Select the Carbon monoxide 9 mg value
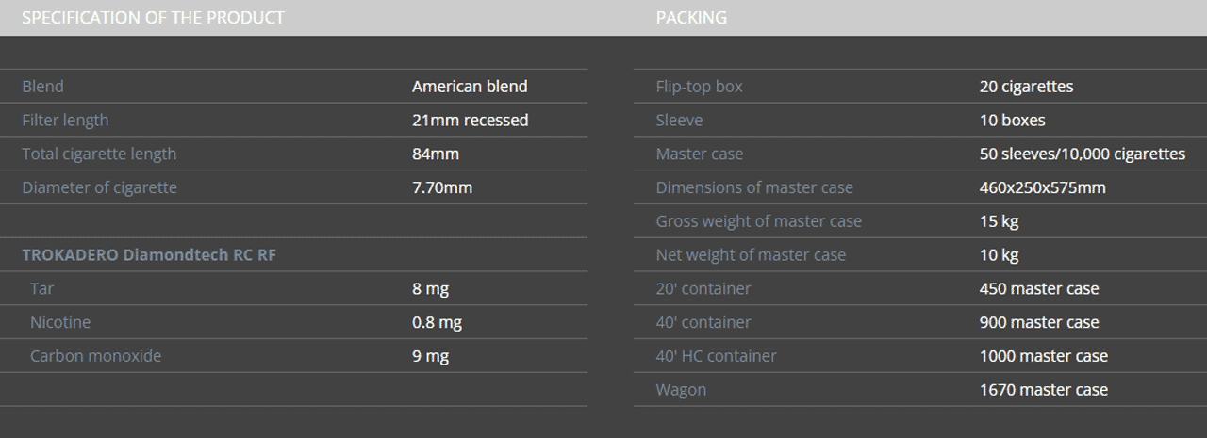Image resolution: width=1207 pixels, height=438 pixels. tap(430, 356)
